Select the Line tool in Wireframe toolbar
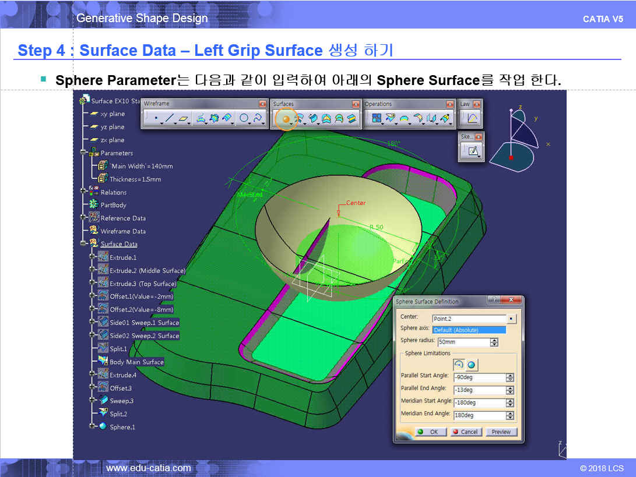Viewport: 636px width, 477px height. pyautogui.click(x=170, y=119)
